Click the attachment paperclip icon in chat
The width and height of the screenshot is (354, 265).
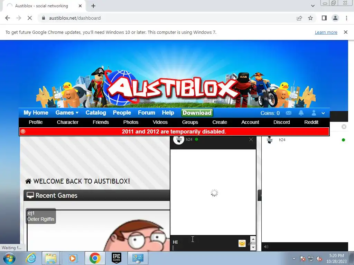pyautogui.click(x=249, y=244)
